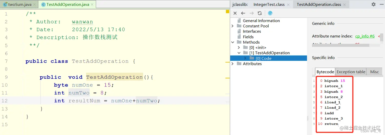Click the top yellow warning marker in the editor's right-hand marker column
The width and height of the screenshot is (385, 135).
tap(227, 62)
